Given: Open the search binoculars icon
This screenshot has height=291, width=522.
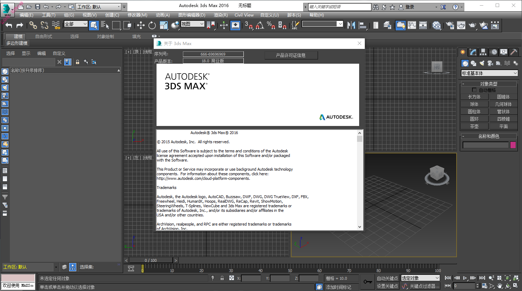Looking at the screenshot, I should point(376,7).
